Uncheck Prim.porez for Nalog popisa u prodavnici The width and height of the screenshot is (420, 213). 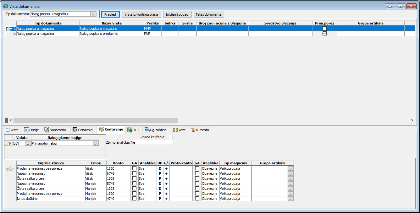coord(325,34)
